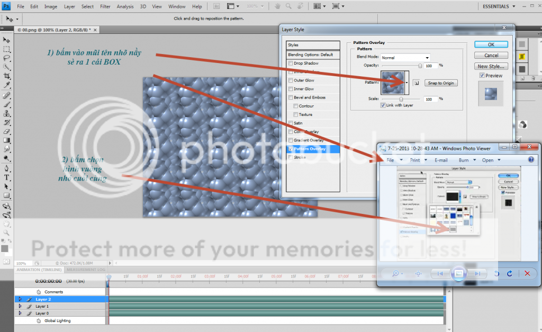The width and height of the screenshot is (542, 332).
Task: Create new preset from current pattern
Action: point(416,83)
